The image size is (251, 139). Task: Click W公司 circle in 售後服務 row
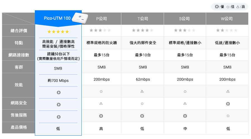coord(228,116)
